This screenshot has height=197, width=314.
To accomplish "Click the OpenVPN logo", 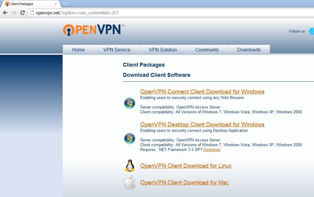I will pos(94,30).
